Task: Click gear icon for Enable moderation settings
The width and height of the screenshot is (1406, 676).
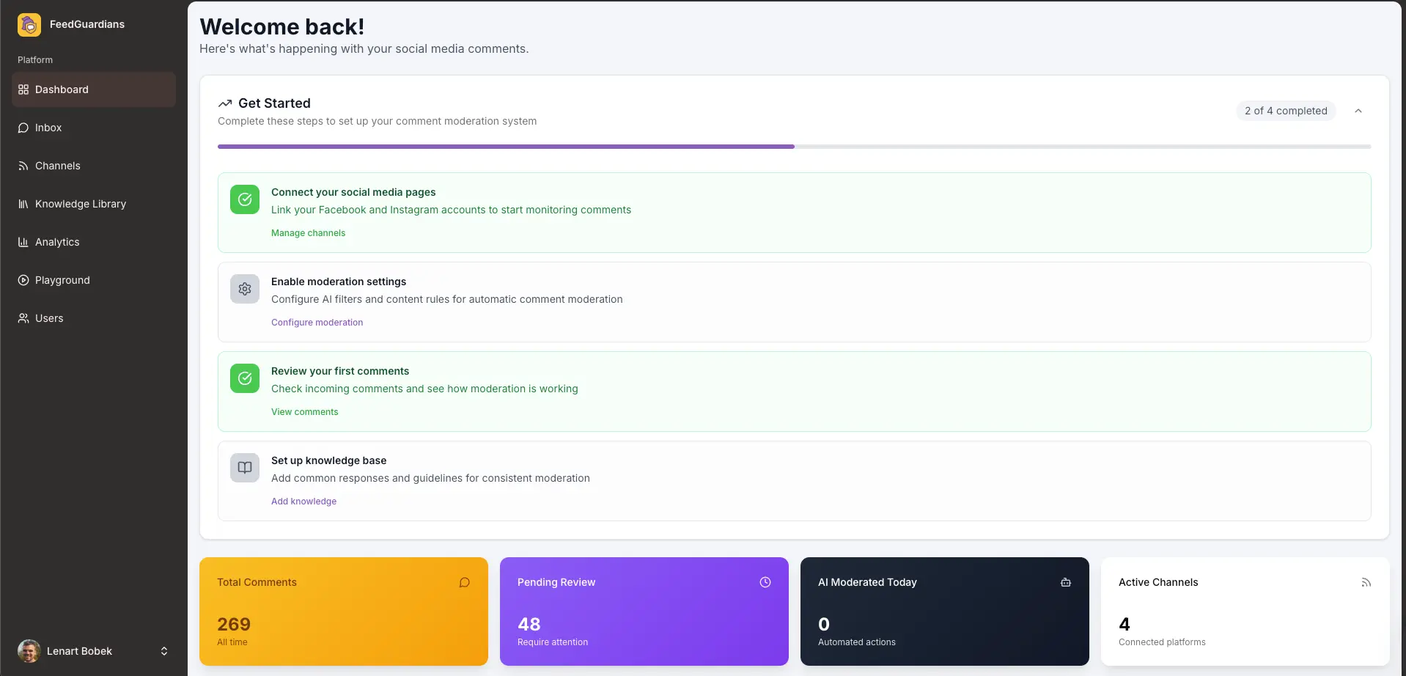Action: (245, 289)
